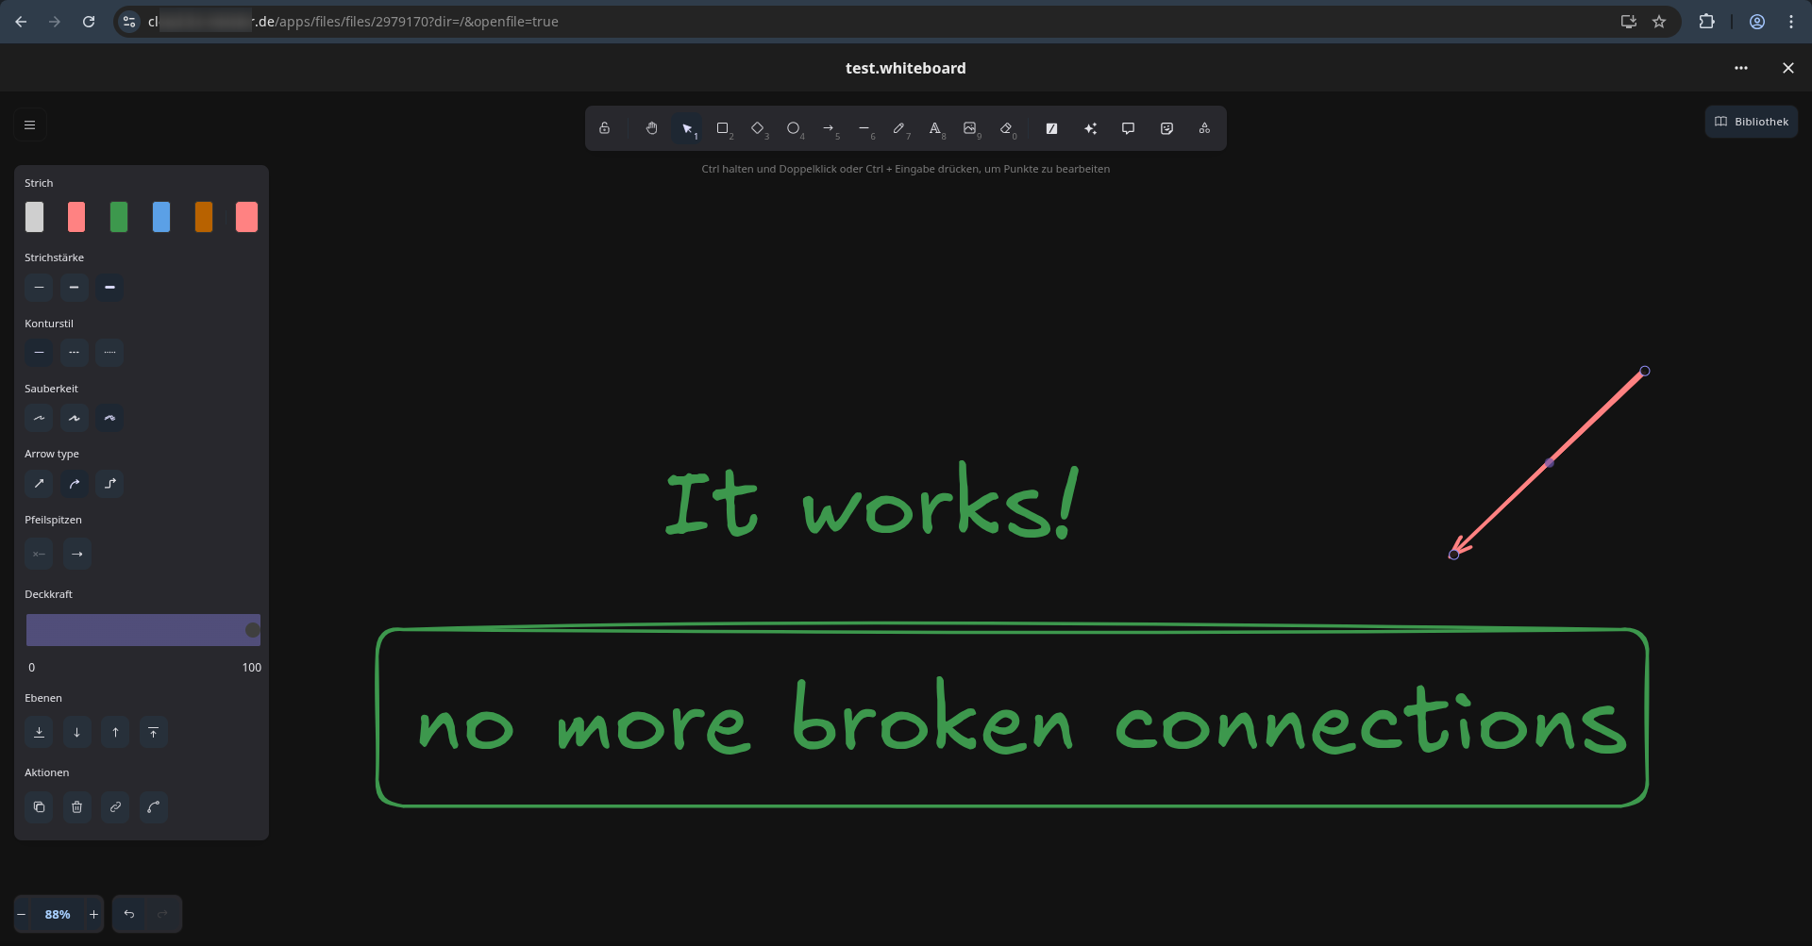Activate the Text tool

pos(934,128)
